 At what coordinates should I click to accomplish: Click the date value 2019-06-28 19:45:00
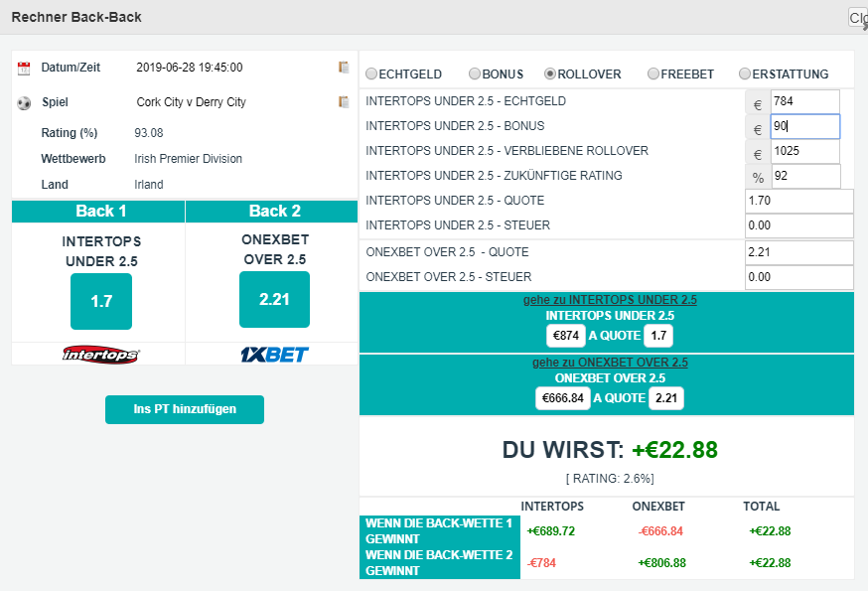pos(190,68)
